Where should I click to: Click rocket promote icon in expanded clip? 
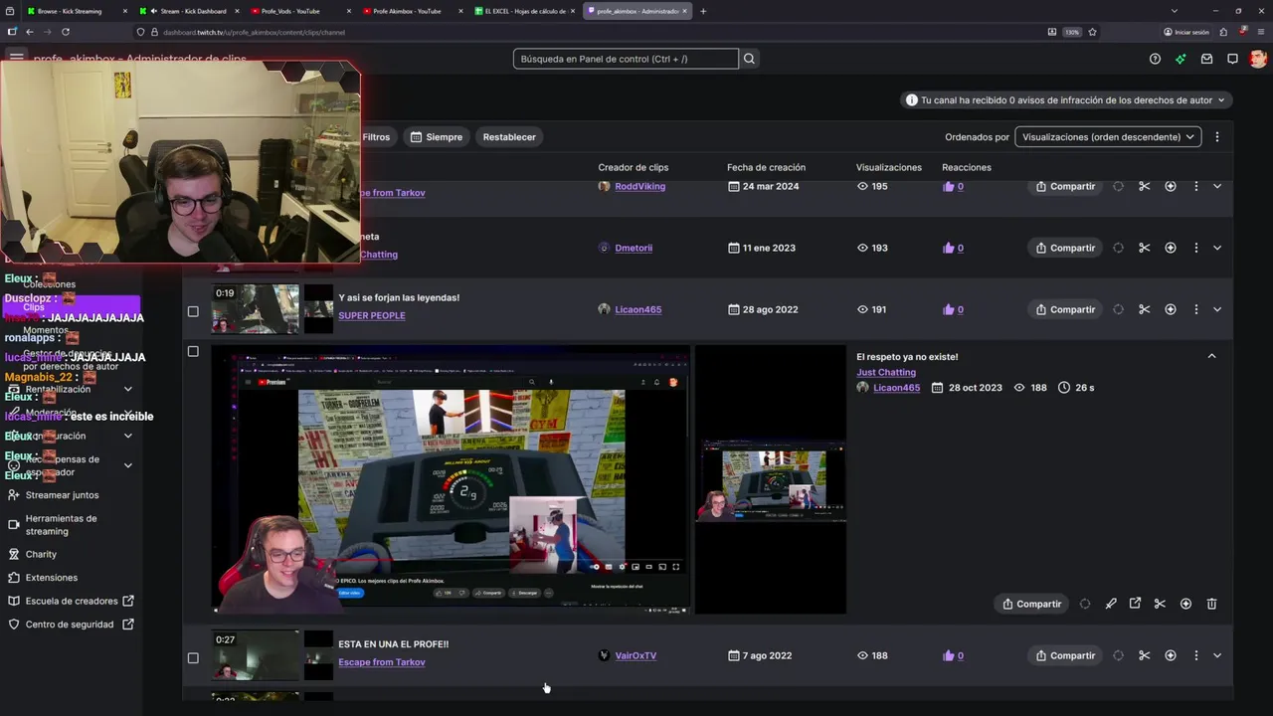1111,604
